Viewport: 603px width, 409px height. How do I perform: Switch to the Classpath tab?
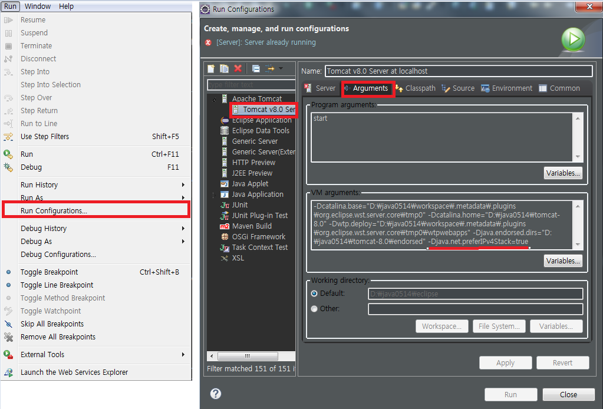[416, 88]
